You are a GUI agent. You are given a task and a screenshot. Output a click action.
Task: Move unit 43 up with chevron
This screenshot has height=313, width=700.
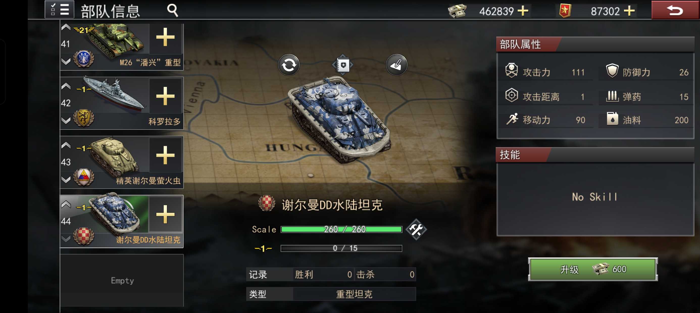point(66,145)
